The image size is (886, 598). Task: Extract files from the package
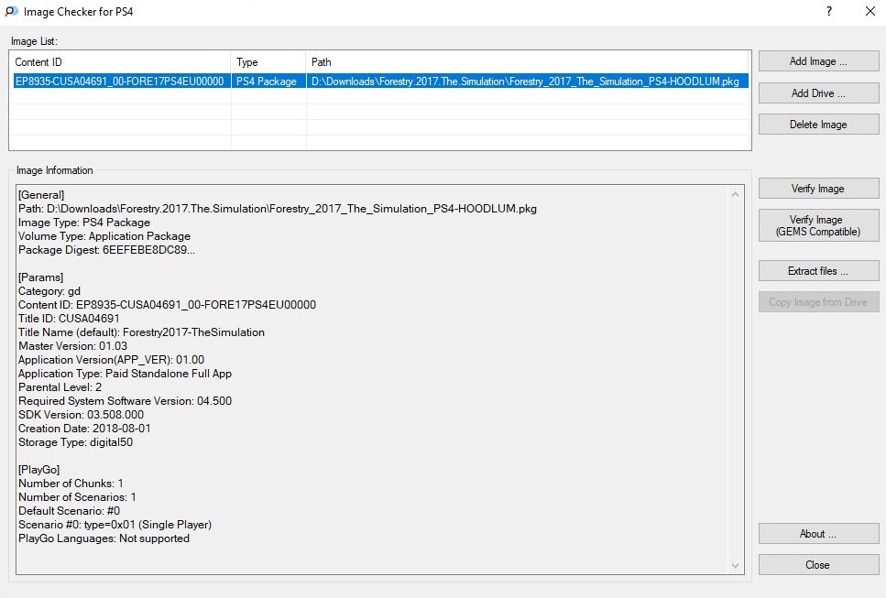(x=818, y=271)
